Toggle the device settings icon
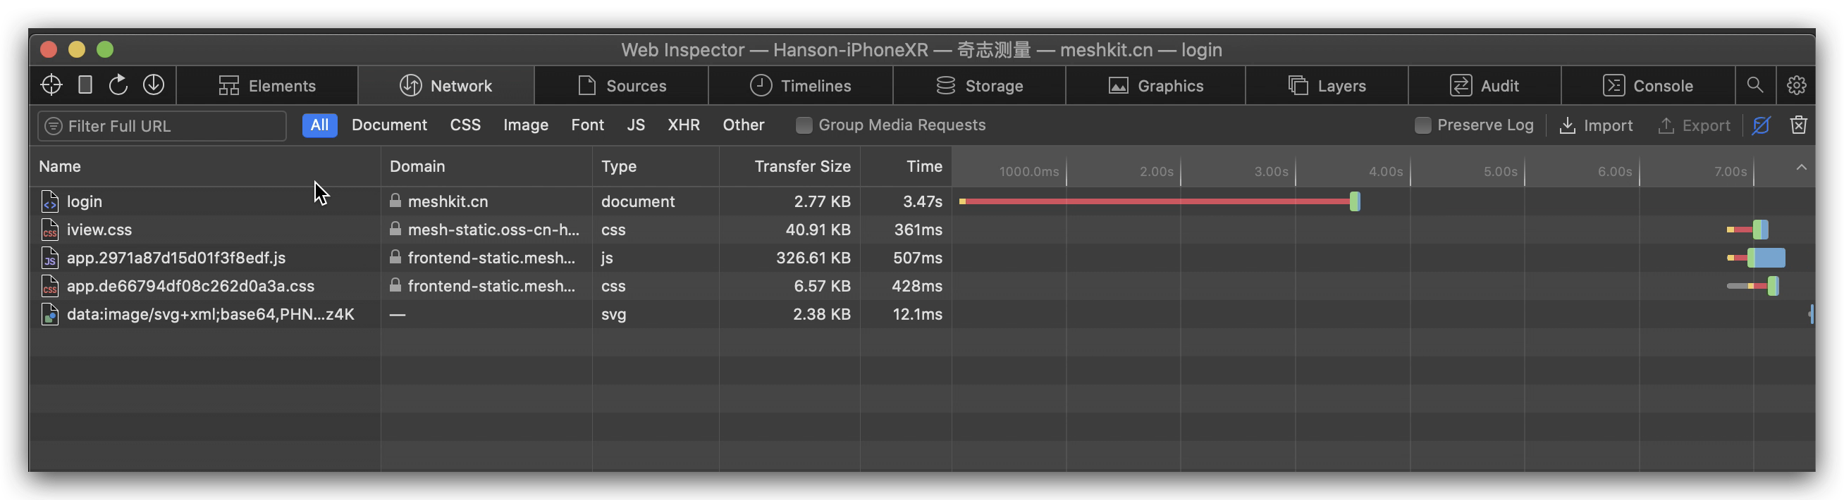Viewport: 1844px width, 500px height. (x=85, y=85)
